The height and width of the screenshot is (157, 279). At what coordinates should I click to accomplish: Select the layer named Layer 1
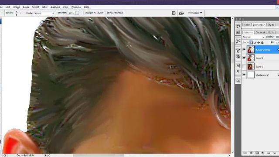click(x=259, y=66)
